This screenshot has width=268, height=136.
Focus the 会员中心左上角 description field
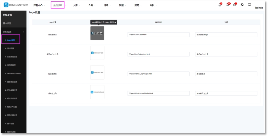pyautogui.click(x=226, y=54)
